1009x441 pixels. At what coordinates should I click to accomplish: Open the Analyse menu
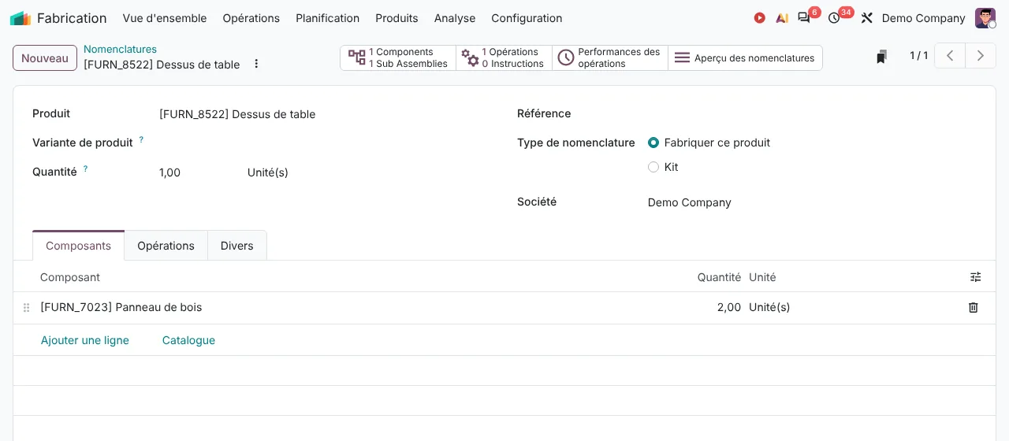tap(455, 18)
